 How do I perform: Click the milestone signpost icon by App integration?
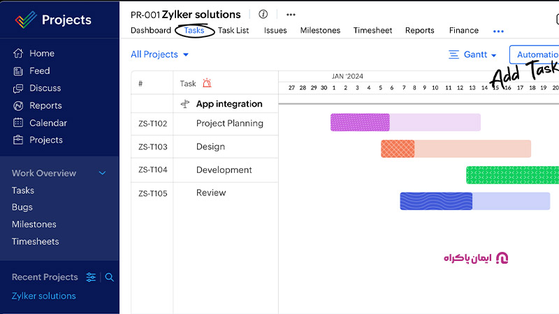(185, 104)
